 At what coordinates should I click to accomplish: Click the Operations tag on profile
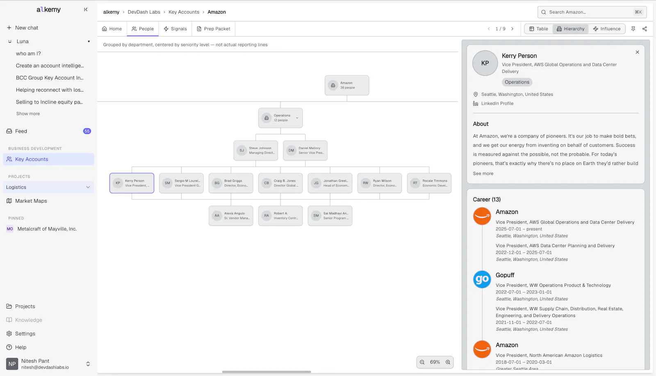pyautogui.click(x=517, y=82)
